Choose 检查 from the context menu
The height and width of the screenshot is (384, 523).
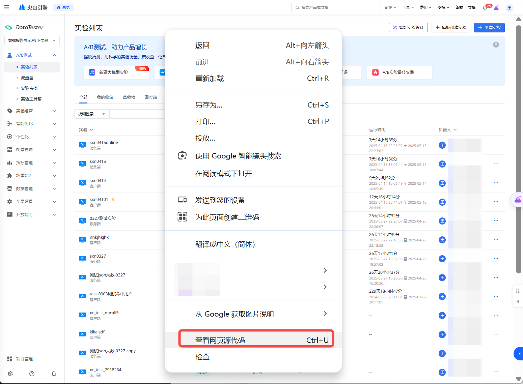tap(202, 357)
